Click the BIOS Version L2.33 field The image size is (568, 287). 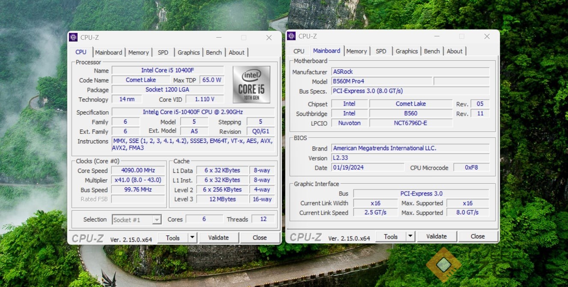410,158
